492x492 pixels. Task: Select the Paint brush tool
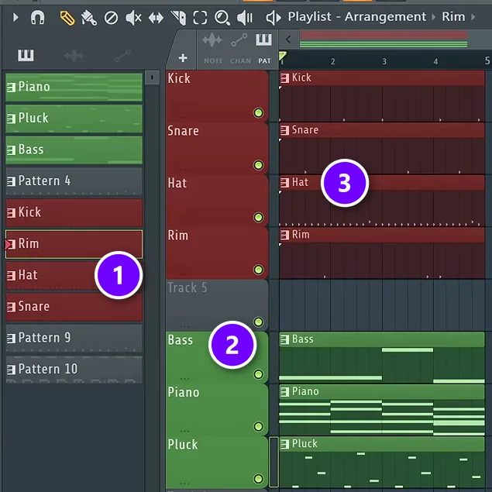[x=89, y=18]
